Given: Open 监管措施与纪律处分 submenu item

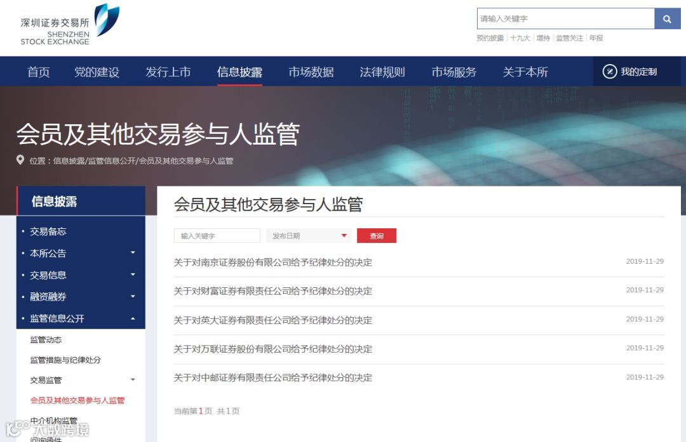Looking at the screenshot, I should pyautogui.click(x=65, y=360).
